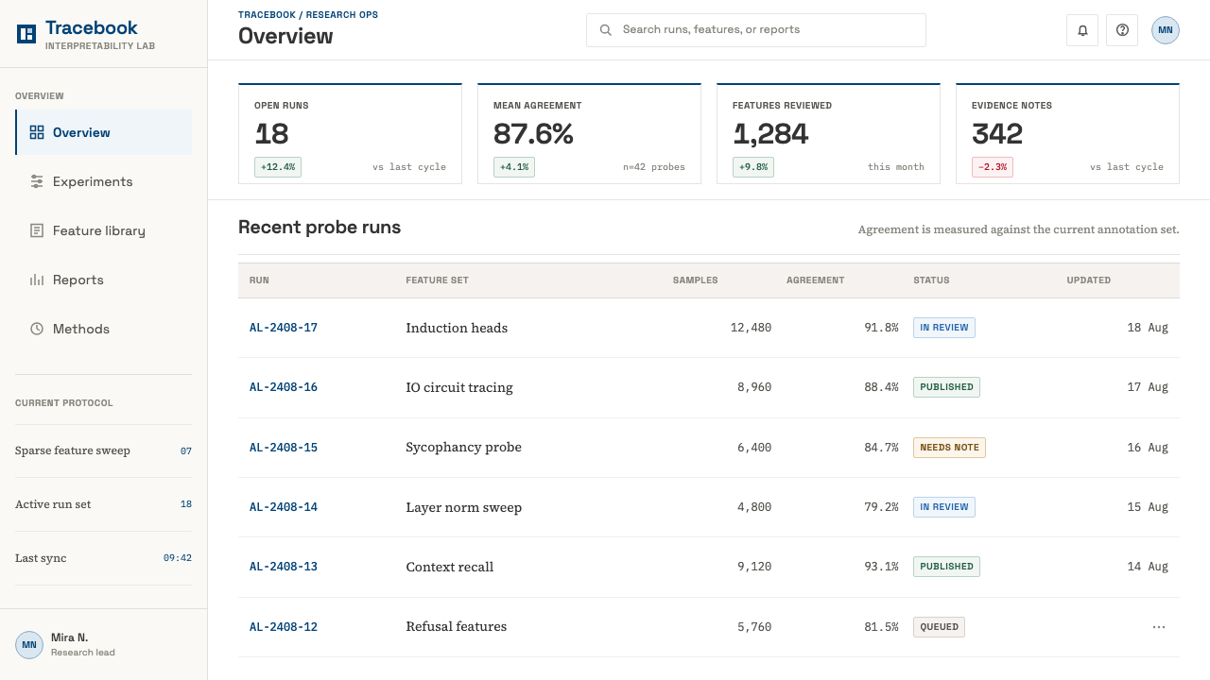Open run AL-2408-15
This screenshot has height=680, width=1210.
click(284, 448)
